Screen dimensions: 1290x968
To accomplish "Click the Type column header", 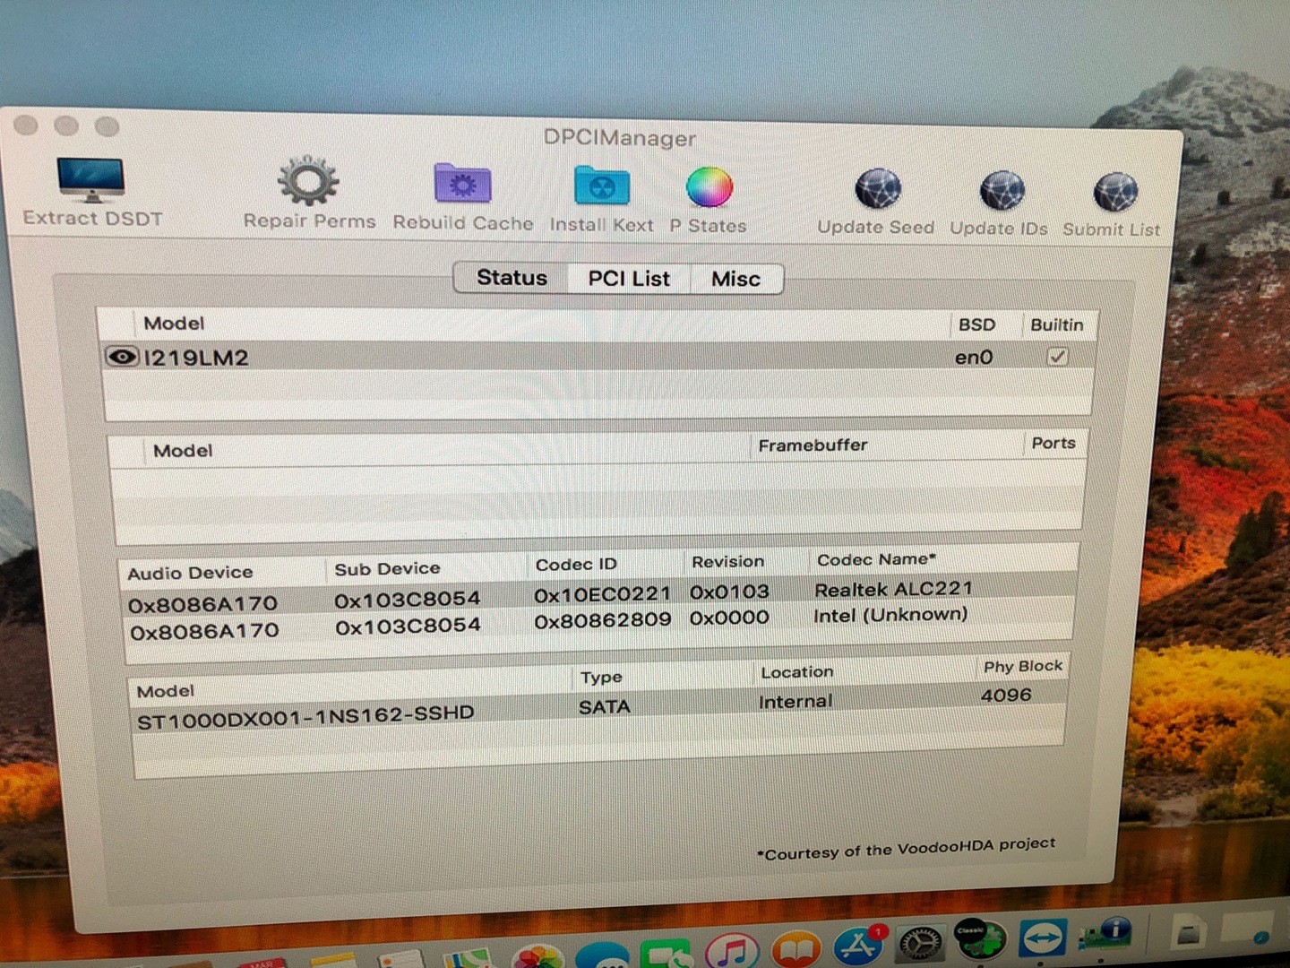I will pyautogui.click(x=601, y=678).
